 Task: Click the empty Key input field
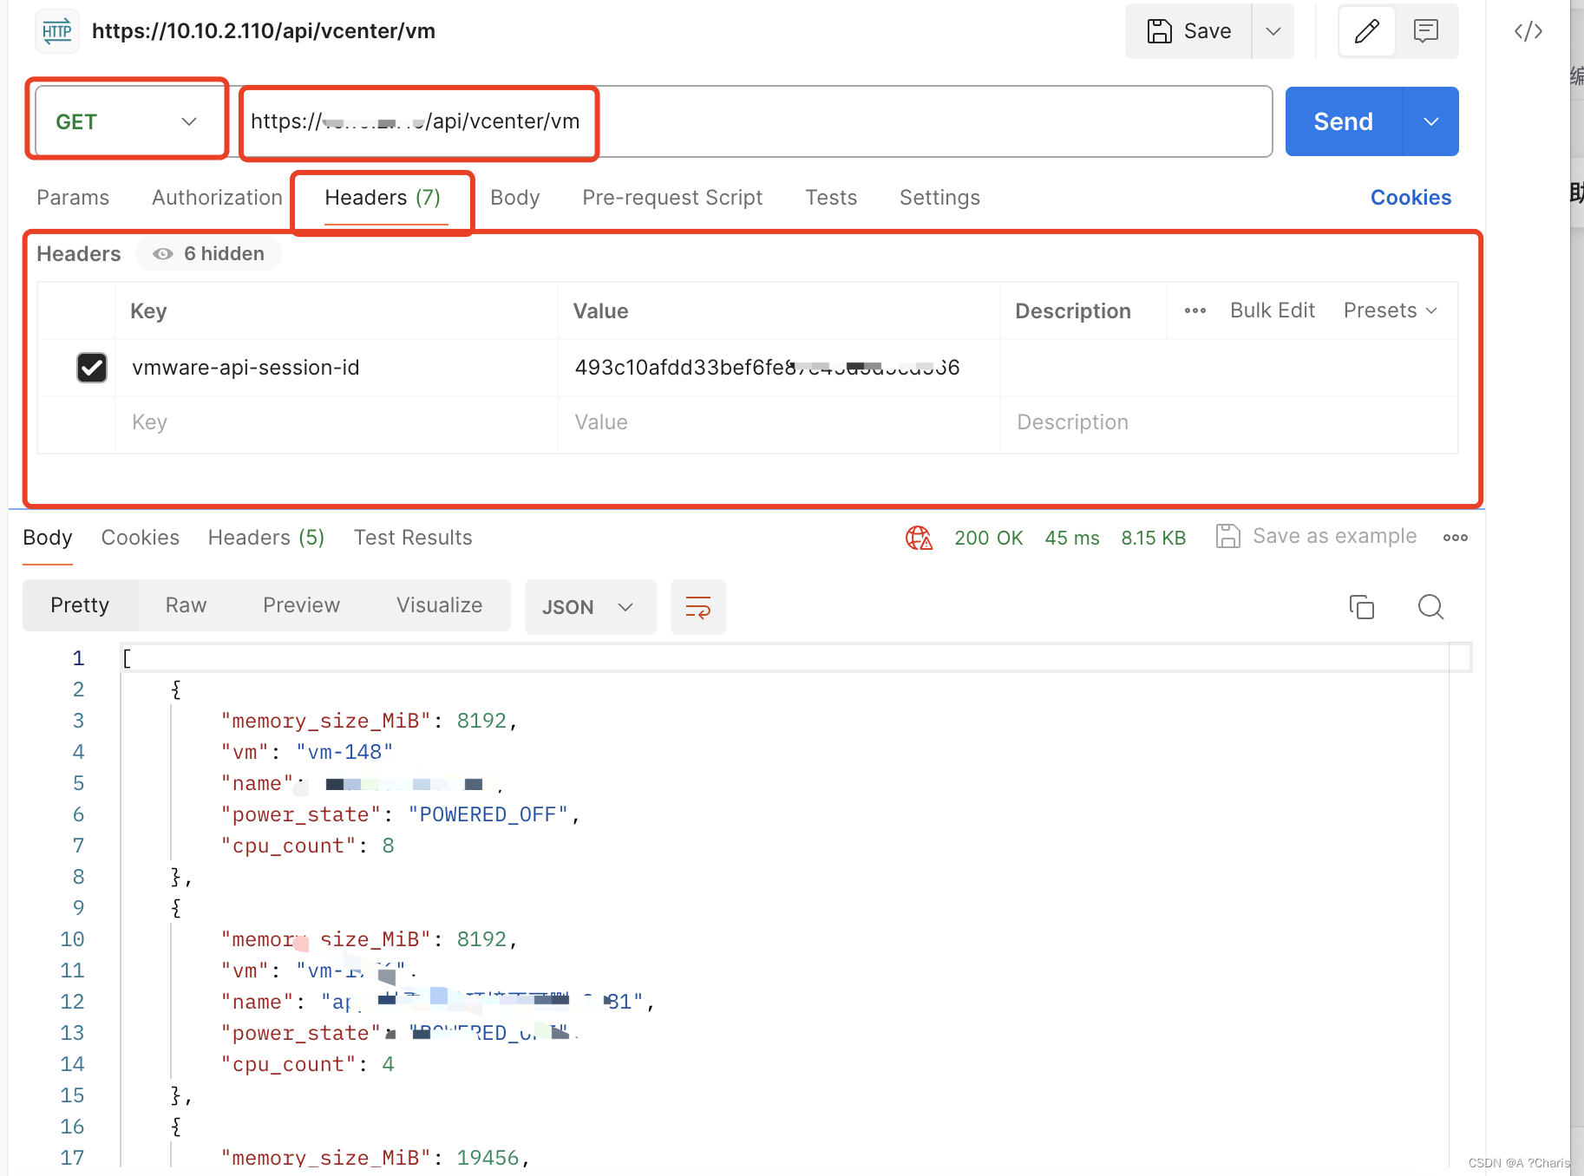pyautogui.click(x=337, y=422)
